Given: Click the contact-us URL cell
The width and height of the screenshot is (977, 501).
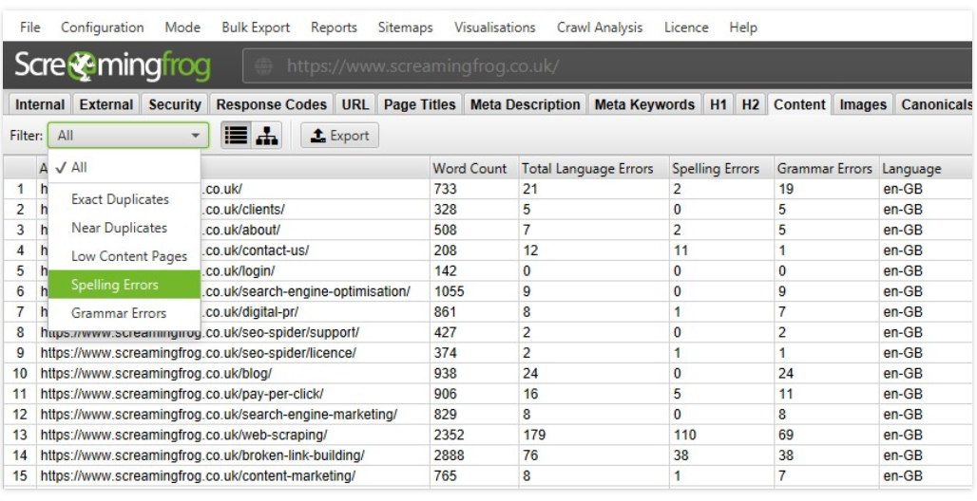Looking at the screenshot, I should coord(257,250).
